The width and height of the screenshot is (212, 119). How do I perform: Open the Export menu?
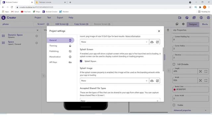(60, 18)
